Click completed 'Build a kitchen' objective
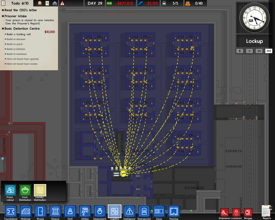This screenshot has height=220, width=275. tap(16, 49)
